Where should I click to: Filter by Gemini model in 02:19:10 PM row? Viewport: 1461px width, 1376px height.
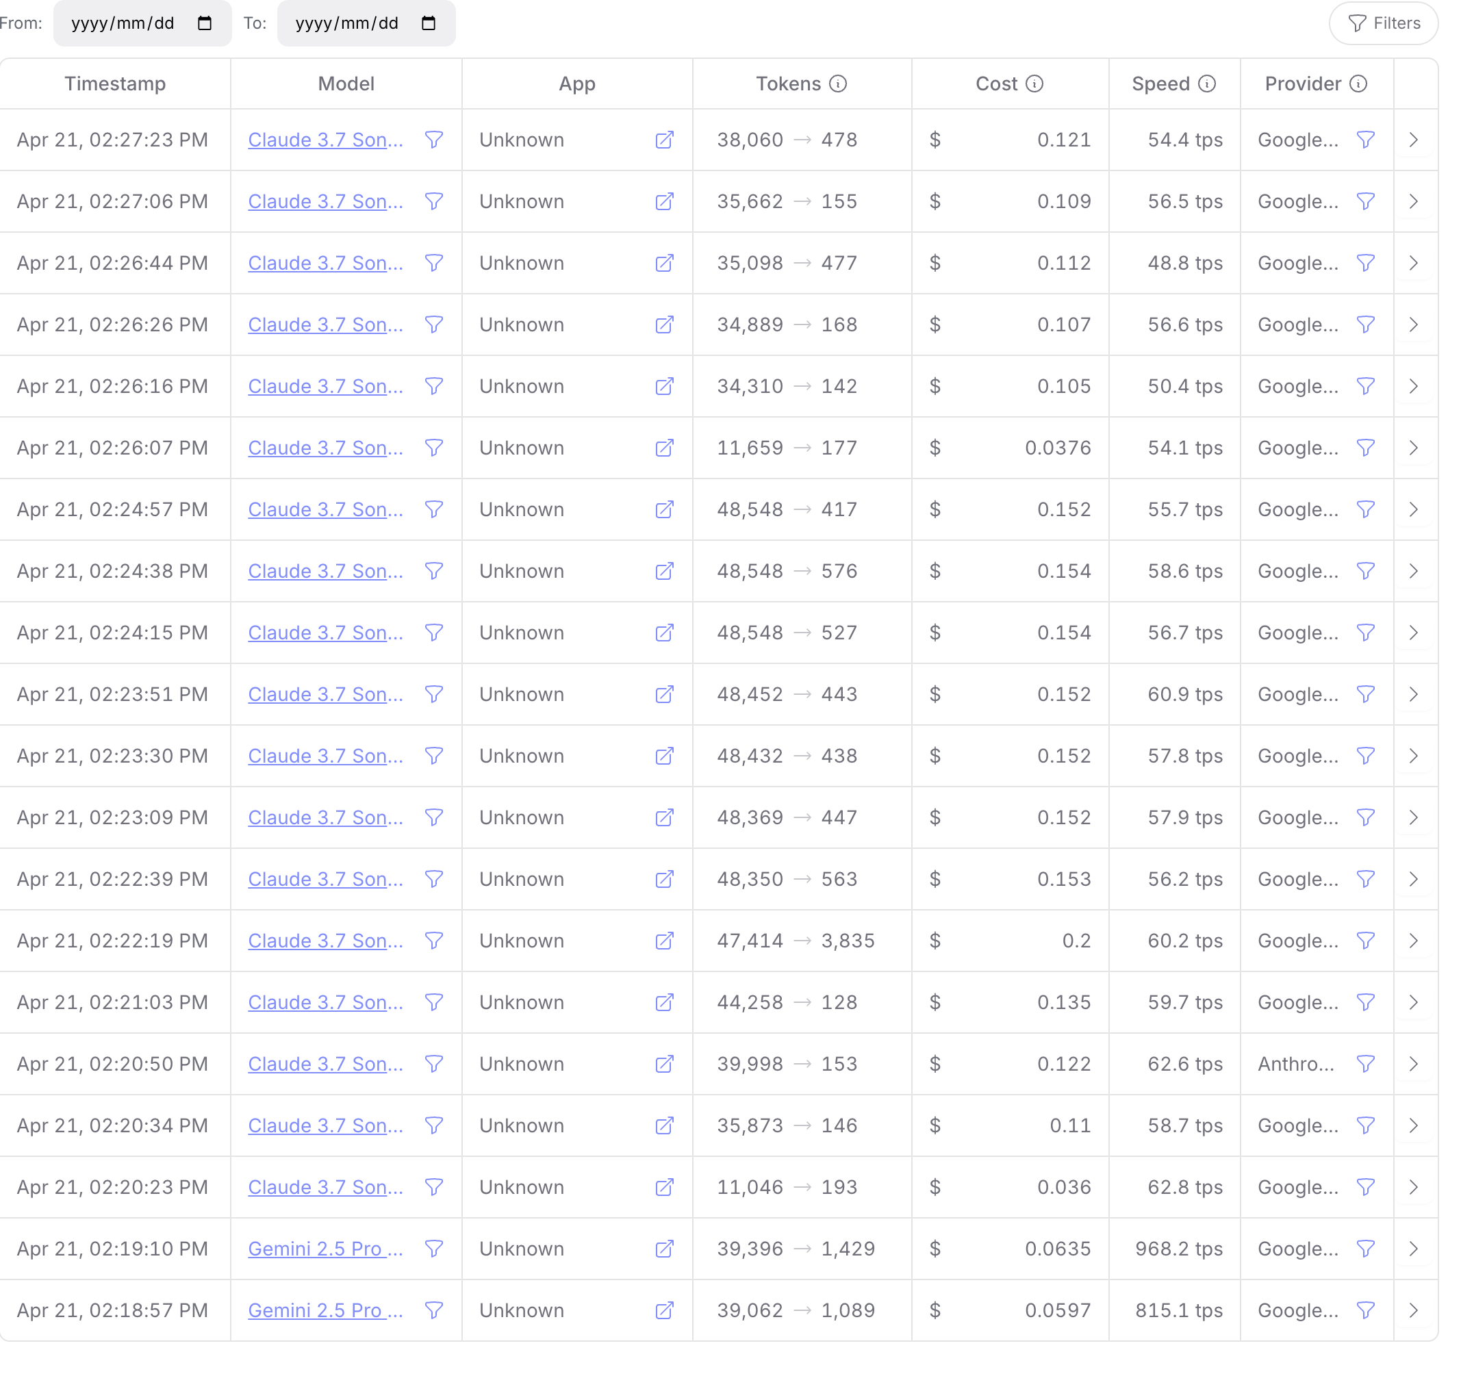(434, 1249)
